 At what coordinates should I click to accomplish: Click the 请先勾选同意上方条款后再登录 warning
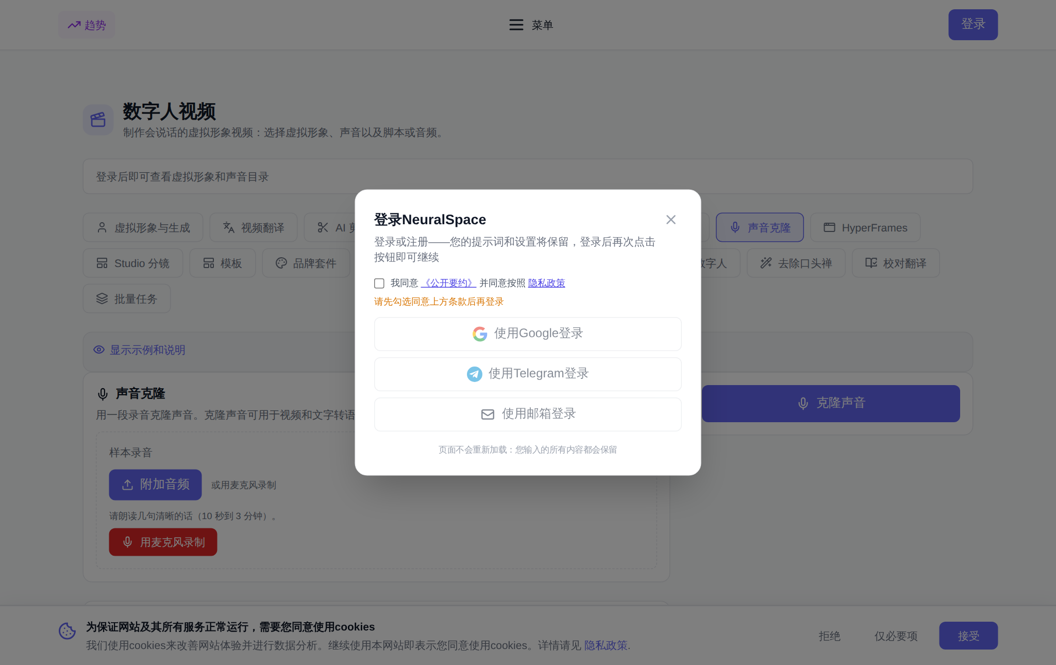tap(439, 302)
